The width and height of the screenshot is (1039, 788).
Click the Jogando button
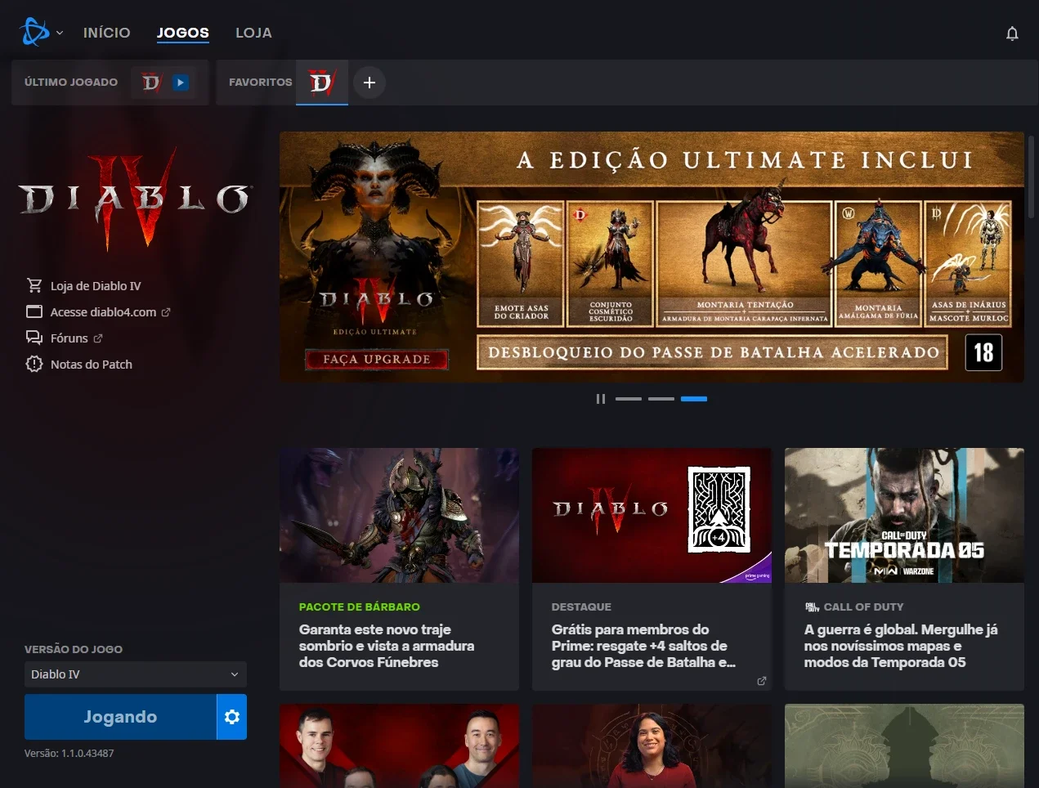pos(120,717)
